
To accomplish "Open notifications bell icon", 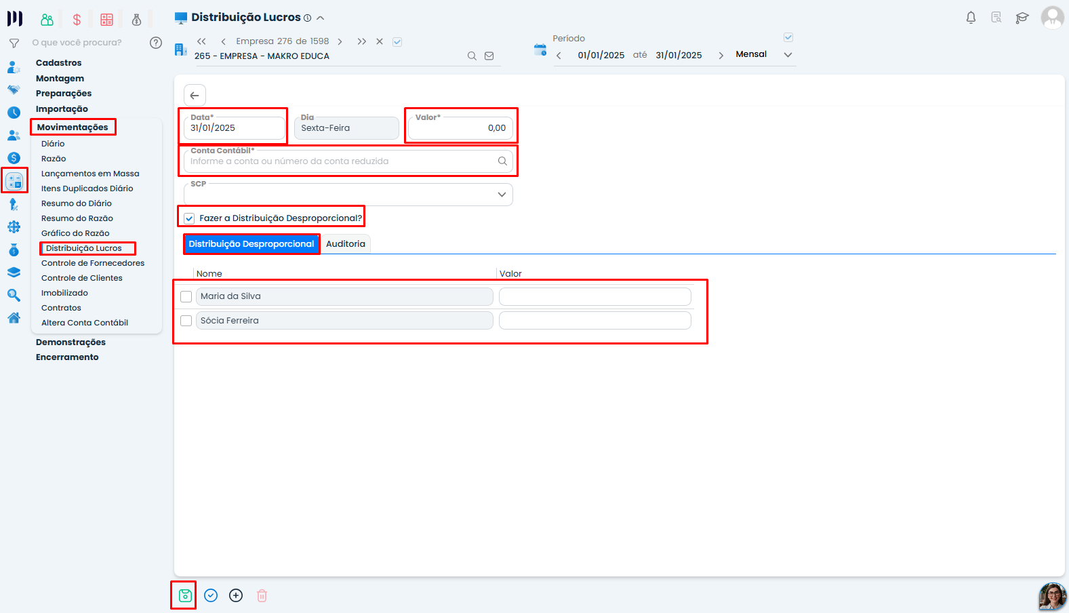I will point(971,18).
